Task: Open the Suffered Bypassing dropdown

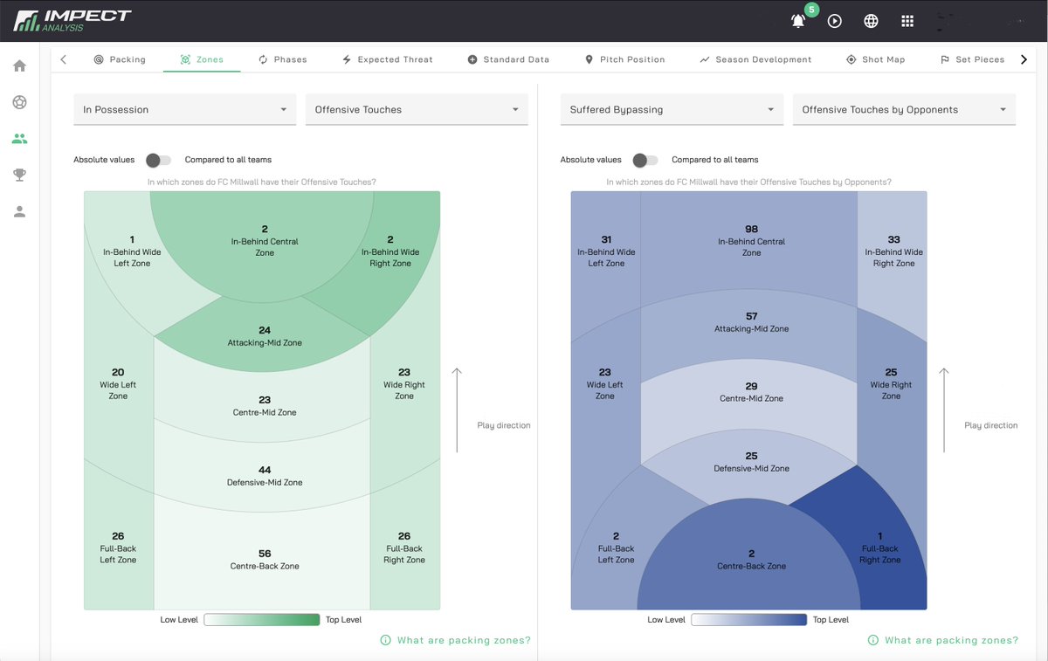Action: tap(672, 110)
